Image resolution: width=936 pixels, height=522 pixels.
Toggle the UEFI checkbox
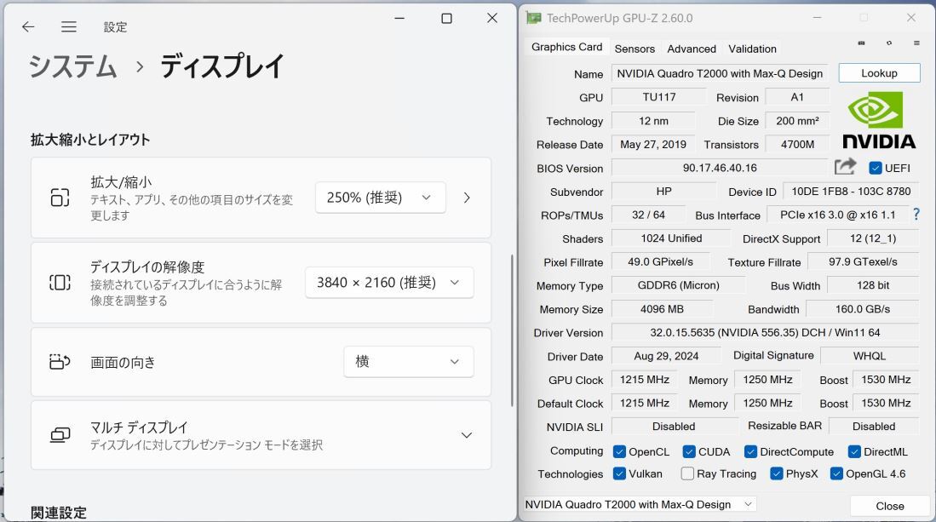coord(876,169)
